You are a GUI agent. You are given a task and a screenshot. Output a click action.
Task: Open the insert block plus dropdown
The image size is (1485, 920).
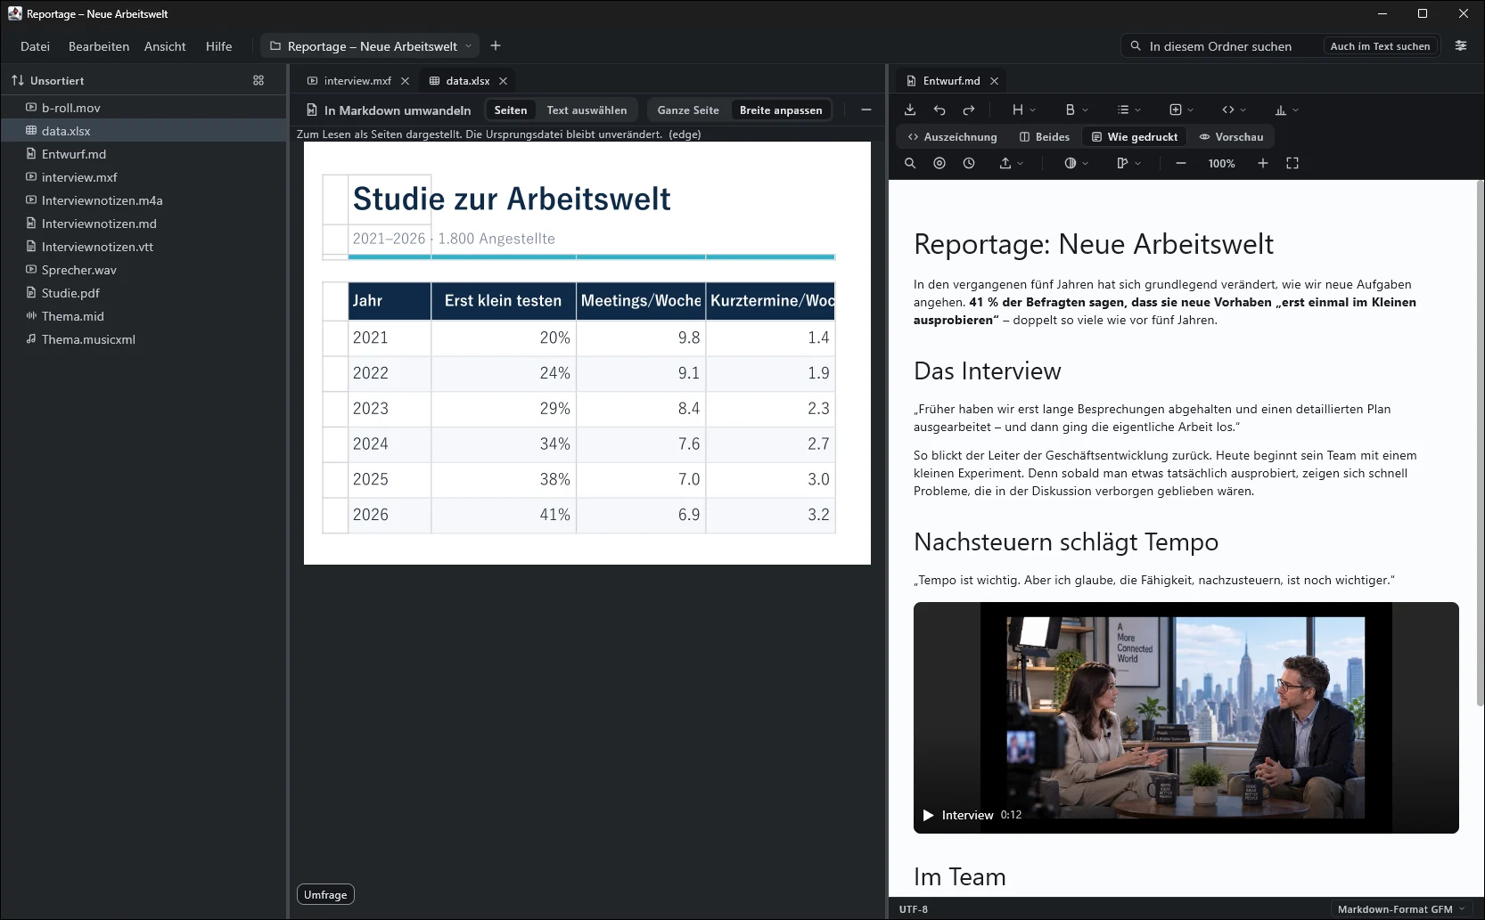1182,110
